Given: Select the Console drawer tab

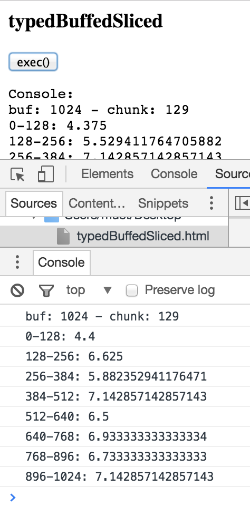Looking at the screenshot, I should pos(61,262).
